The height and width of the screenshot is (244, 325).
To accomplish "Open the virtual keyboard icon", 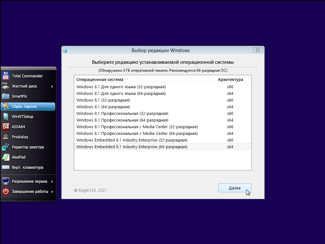I will click(x=6, y=167).
